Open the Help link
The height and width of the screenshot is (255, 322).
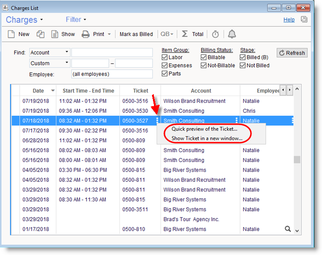[x=289, y=20]
